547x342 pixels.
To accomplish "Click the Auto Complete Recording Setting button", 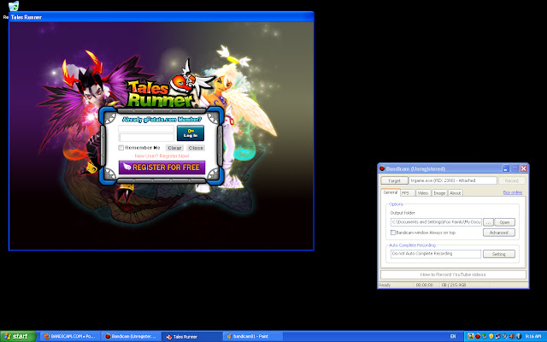I will (499, 254).
